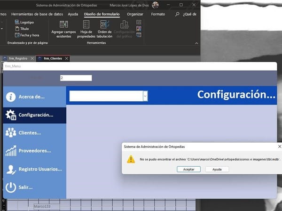Collapse the ribbon with chevron arrow
This screenshot has height=211, width=282.
point(196,43)
